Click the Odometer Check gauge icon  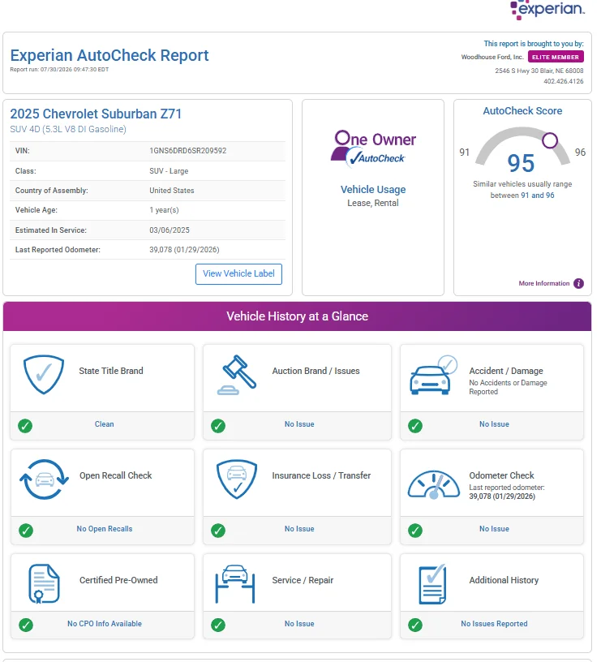coord(434,484)
